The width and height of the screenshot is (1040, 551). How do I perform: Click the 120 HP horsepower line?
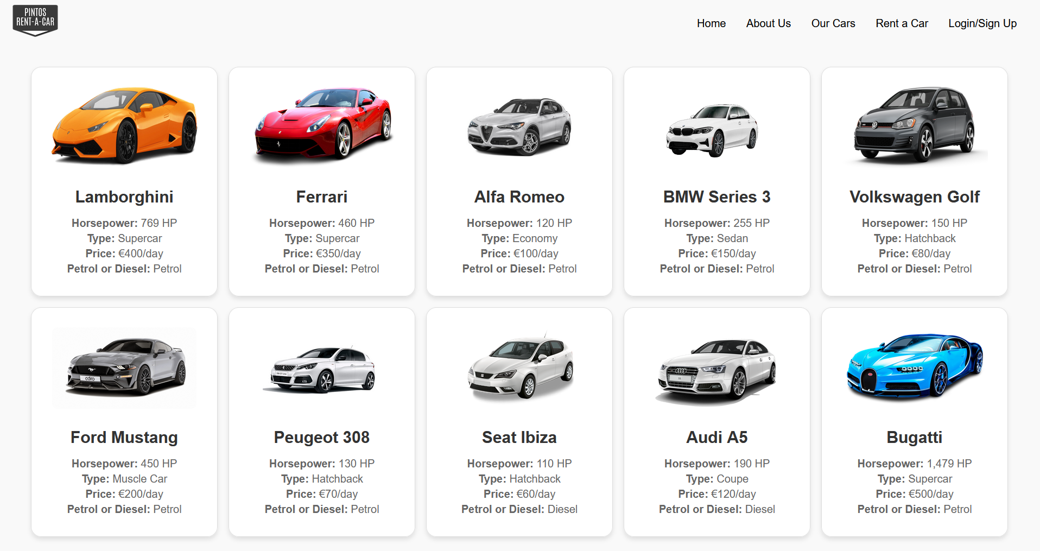click(519, 223)
